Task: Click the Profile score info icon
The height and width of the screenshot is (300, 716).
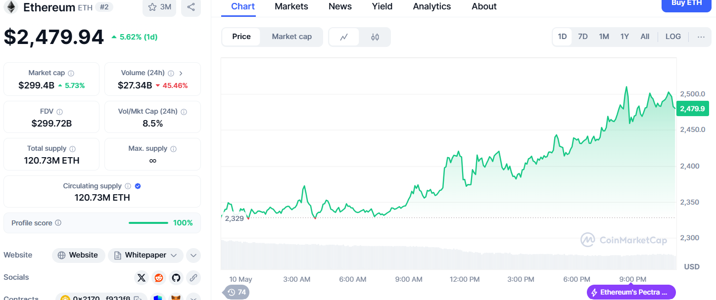Action: point(58,223)
